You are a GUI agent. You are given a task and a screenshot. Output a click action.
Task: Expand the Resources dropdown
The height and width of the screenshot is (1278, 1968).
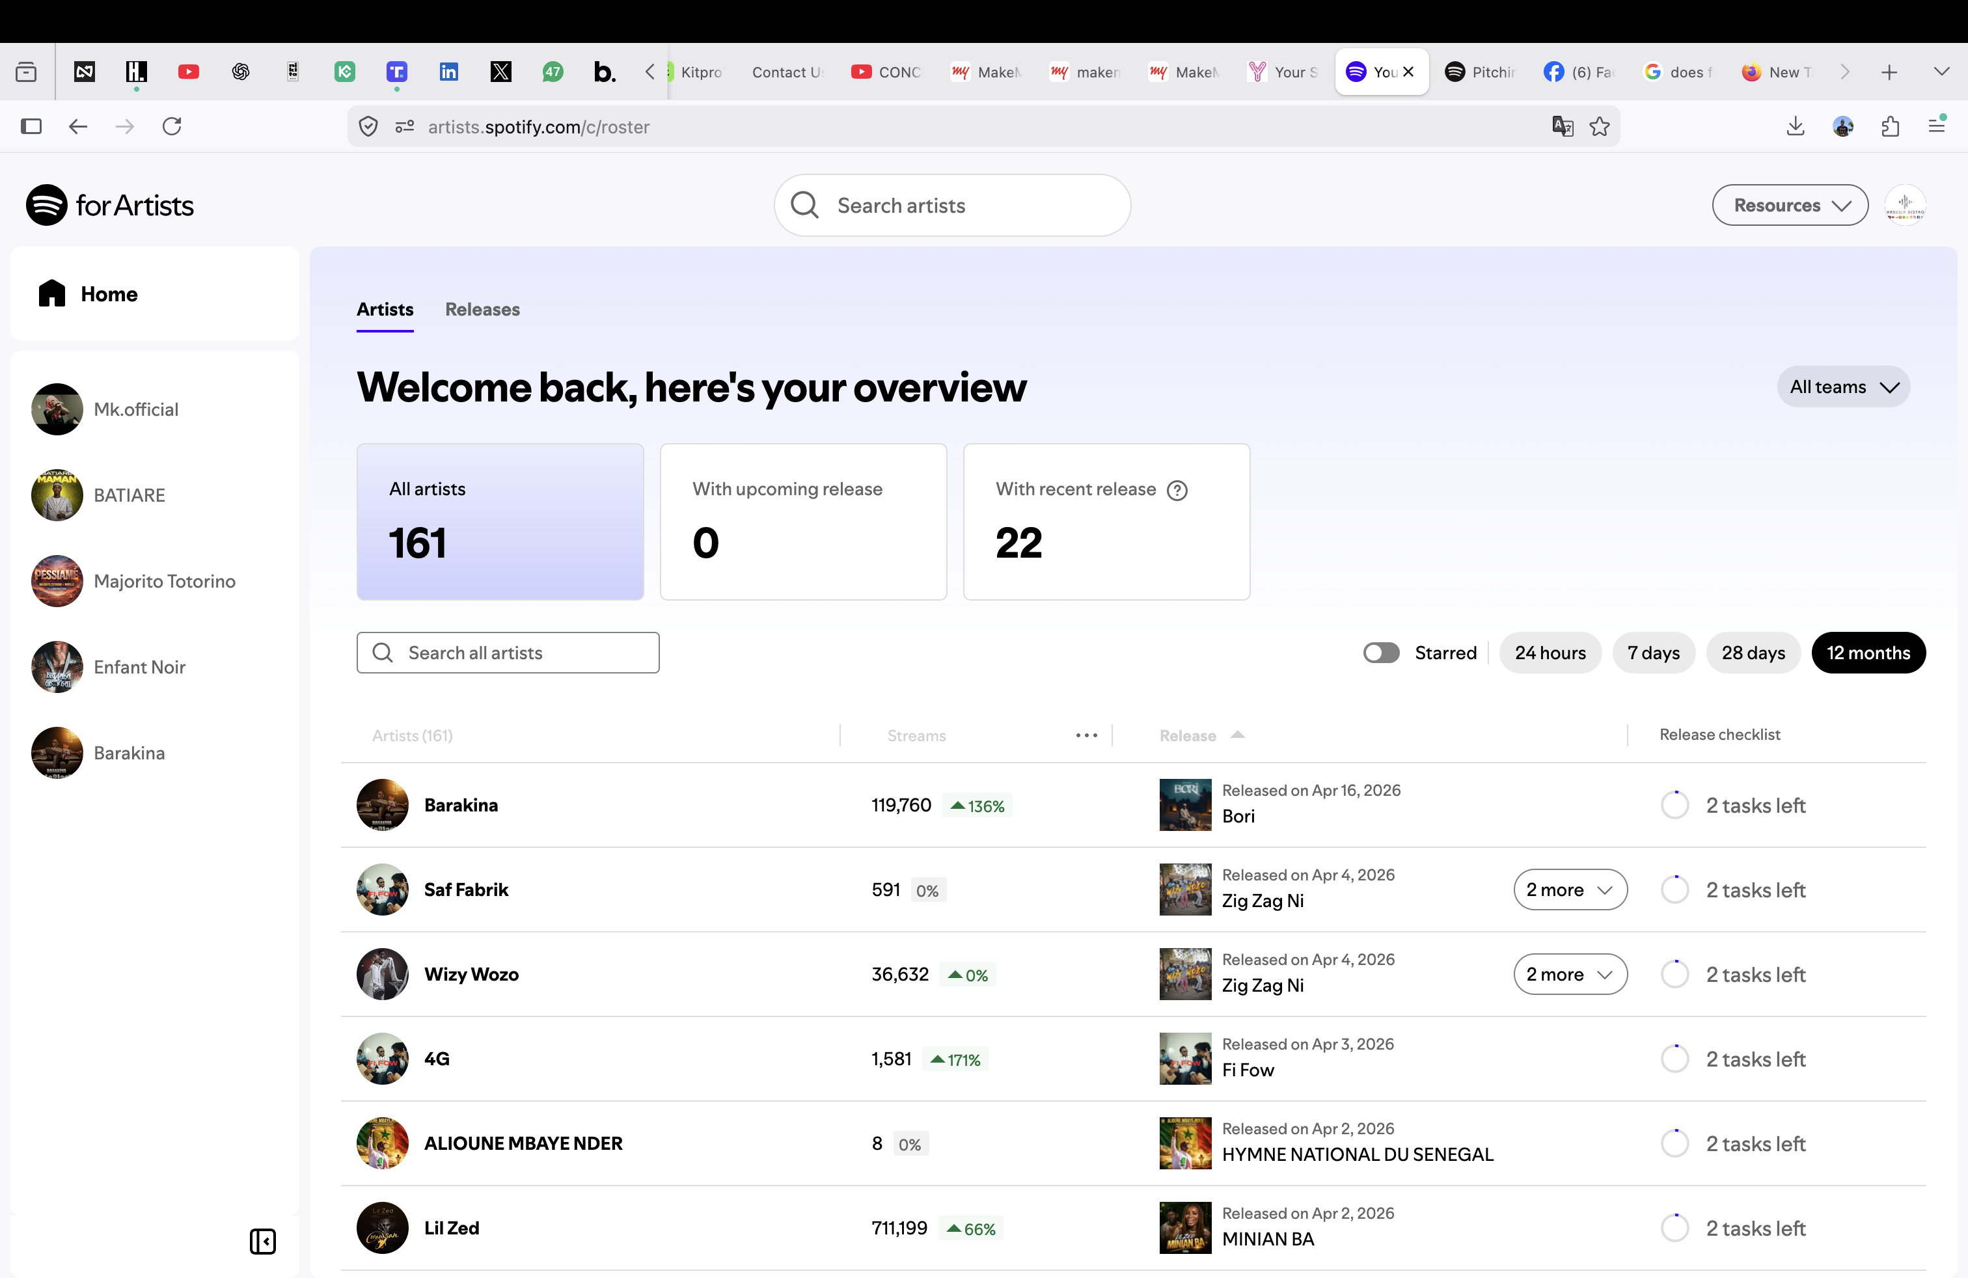1790,205
